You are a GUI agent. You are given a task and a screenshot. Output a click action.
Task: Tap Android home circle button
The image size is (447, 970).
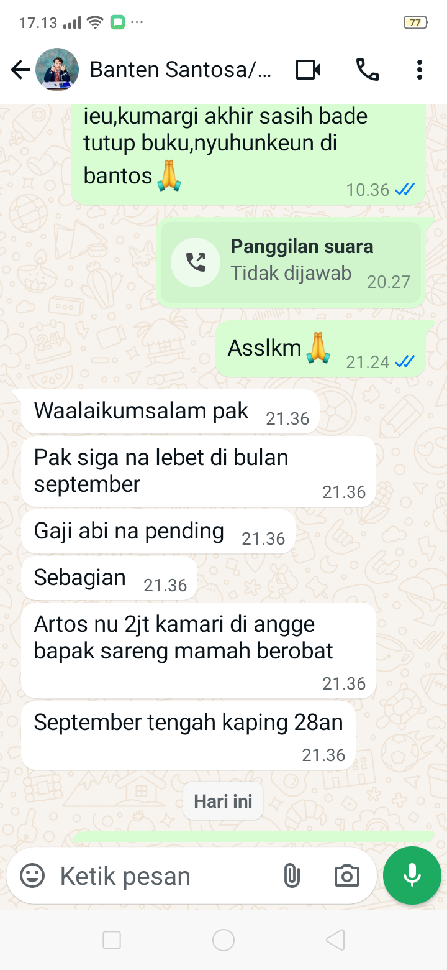pyautogui.click(x=223, y=940)
